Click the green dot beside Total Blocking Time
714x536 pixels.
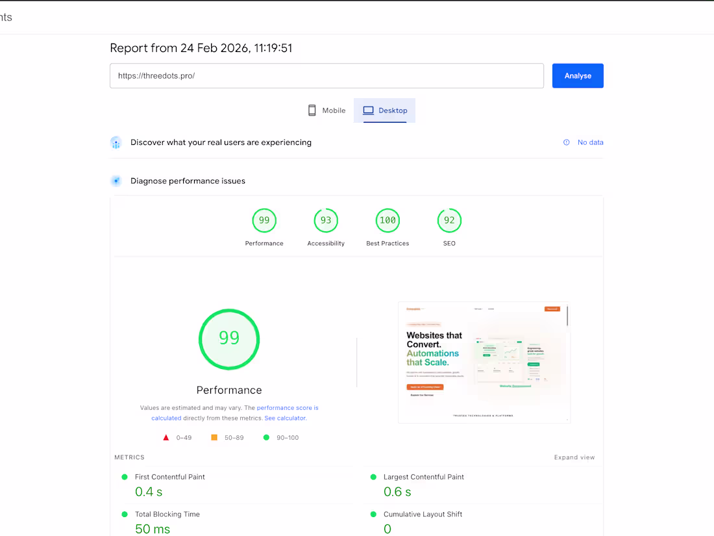pos(125,515)
